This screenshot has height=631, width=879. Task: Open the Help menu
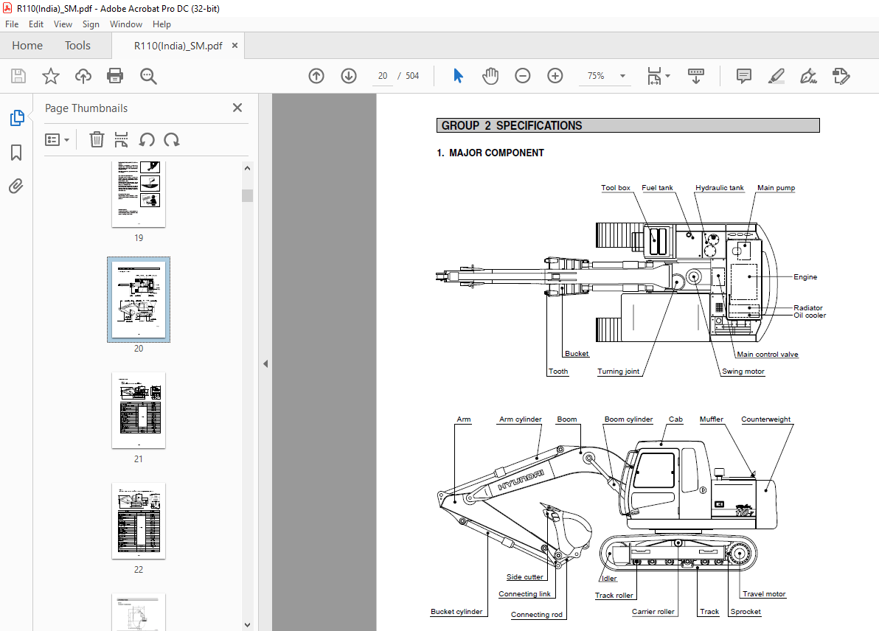click(x=161, y=24)
